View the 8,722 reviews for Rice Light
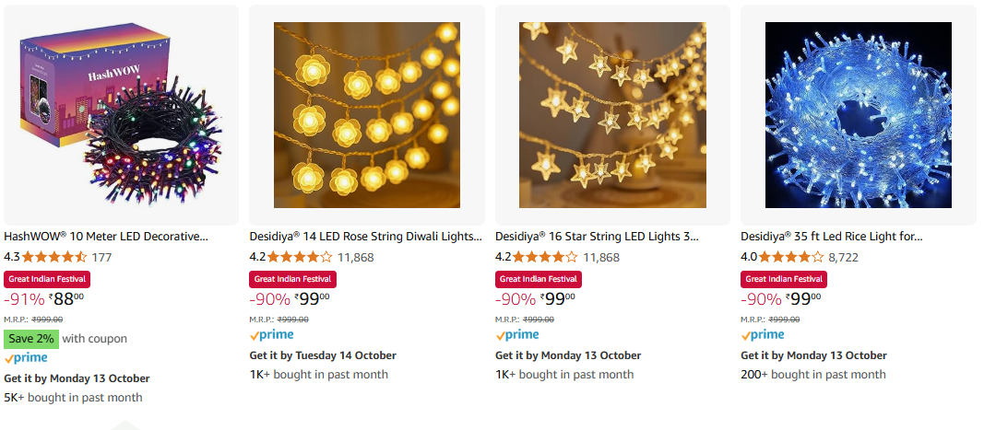984x430 pixels. [x=843, y=257]
